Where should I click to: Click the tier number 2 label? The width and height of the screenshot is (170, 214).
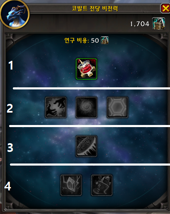10,108
